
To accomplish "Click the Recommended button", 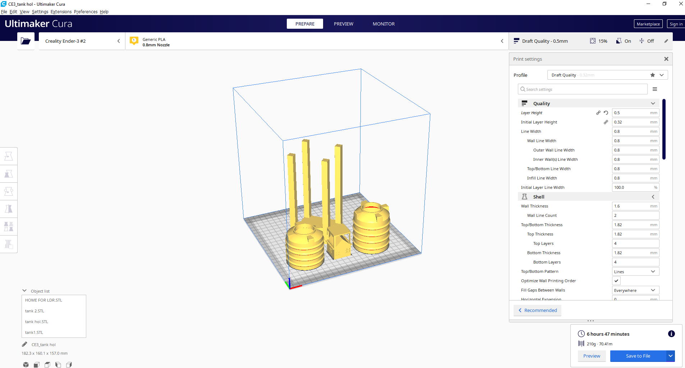I will (x=537, y=310).
